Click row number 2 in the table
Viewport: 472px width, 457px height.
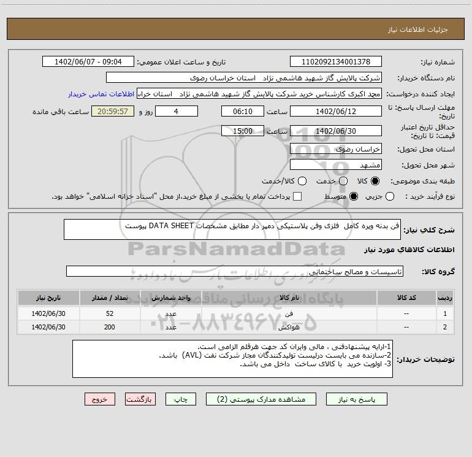pyautogui.click(x=445, y=327)
